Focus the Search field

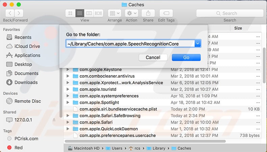click(230, 13)
